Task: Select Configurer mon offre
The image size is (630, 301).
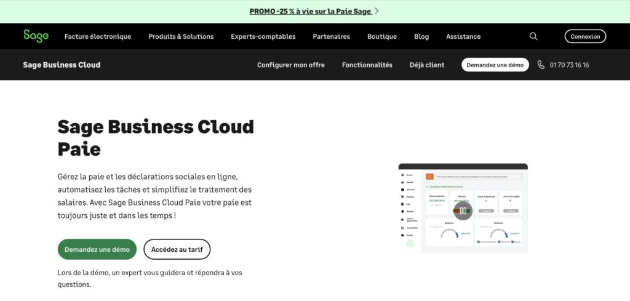Action: point(291,65)
